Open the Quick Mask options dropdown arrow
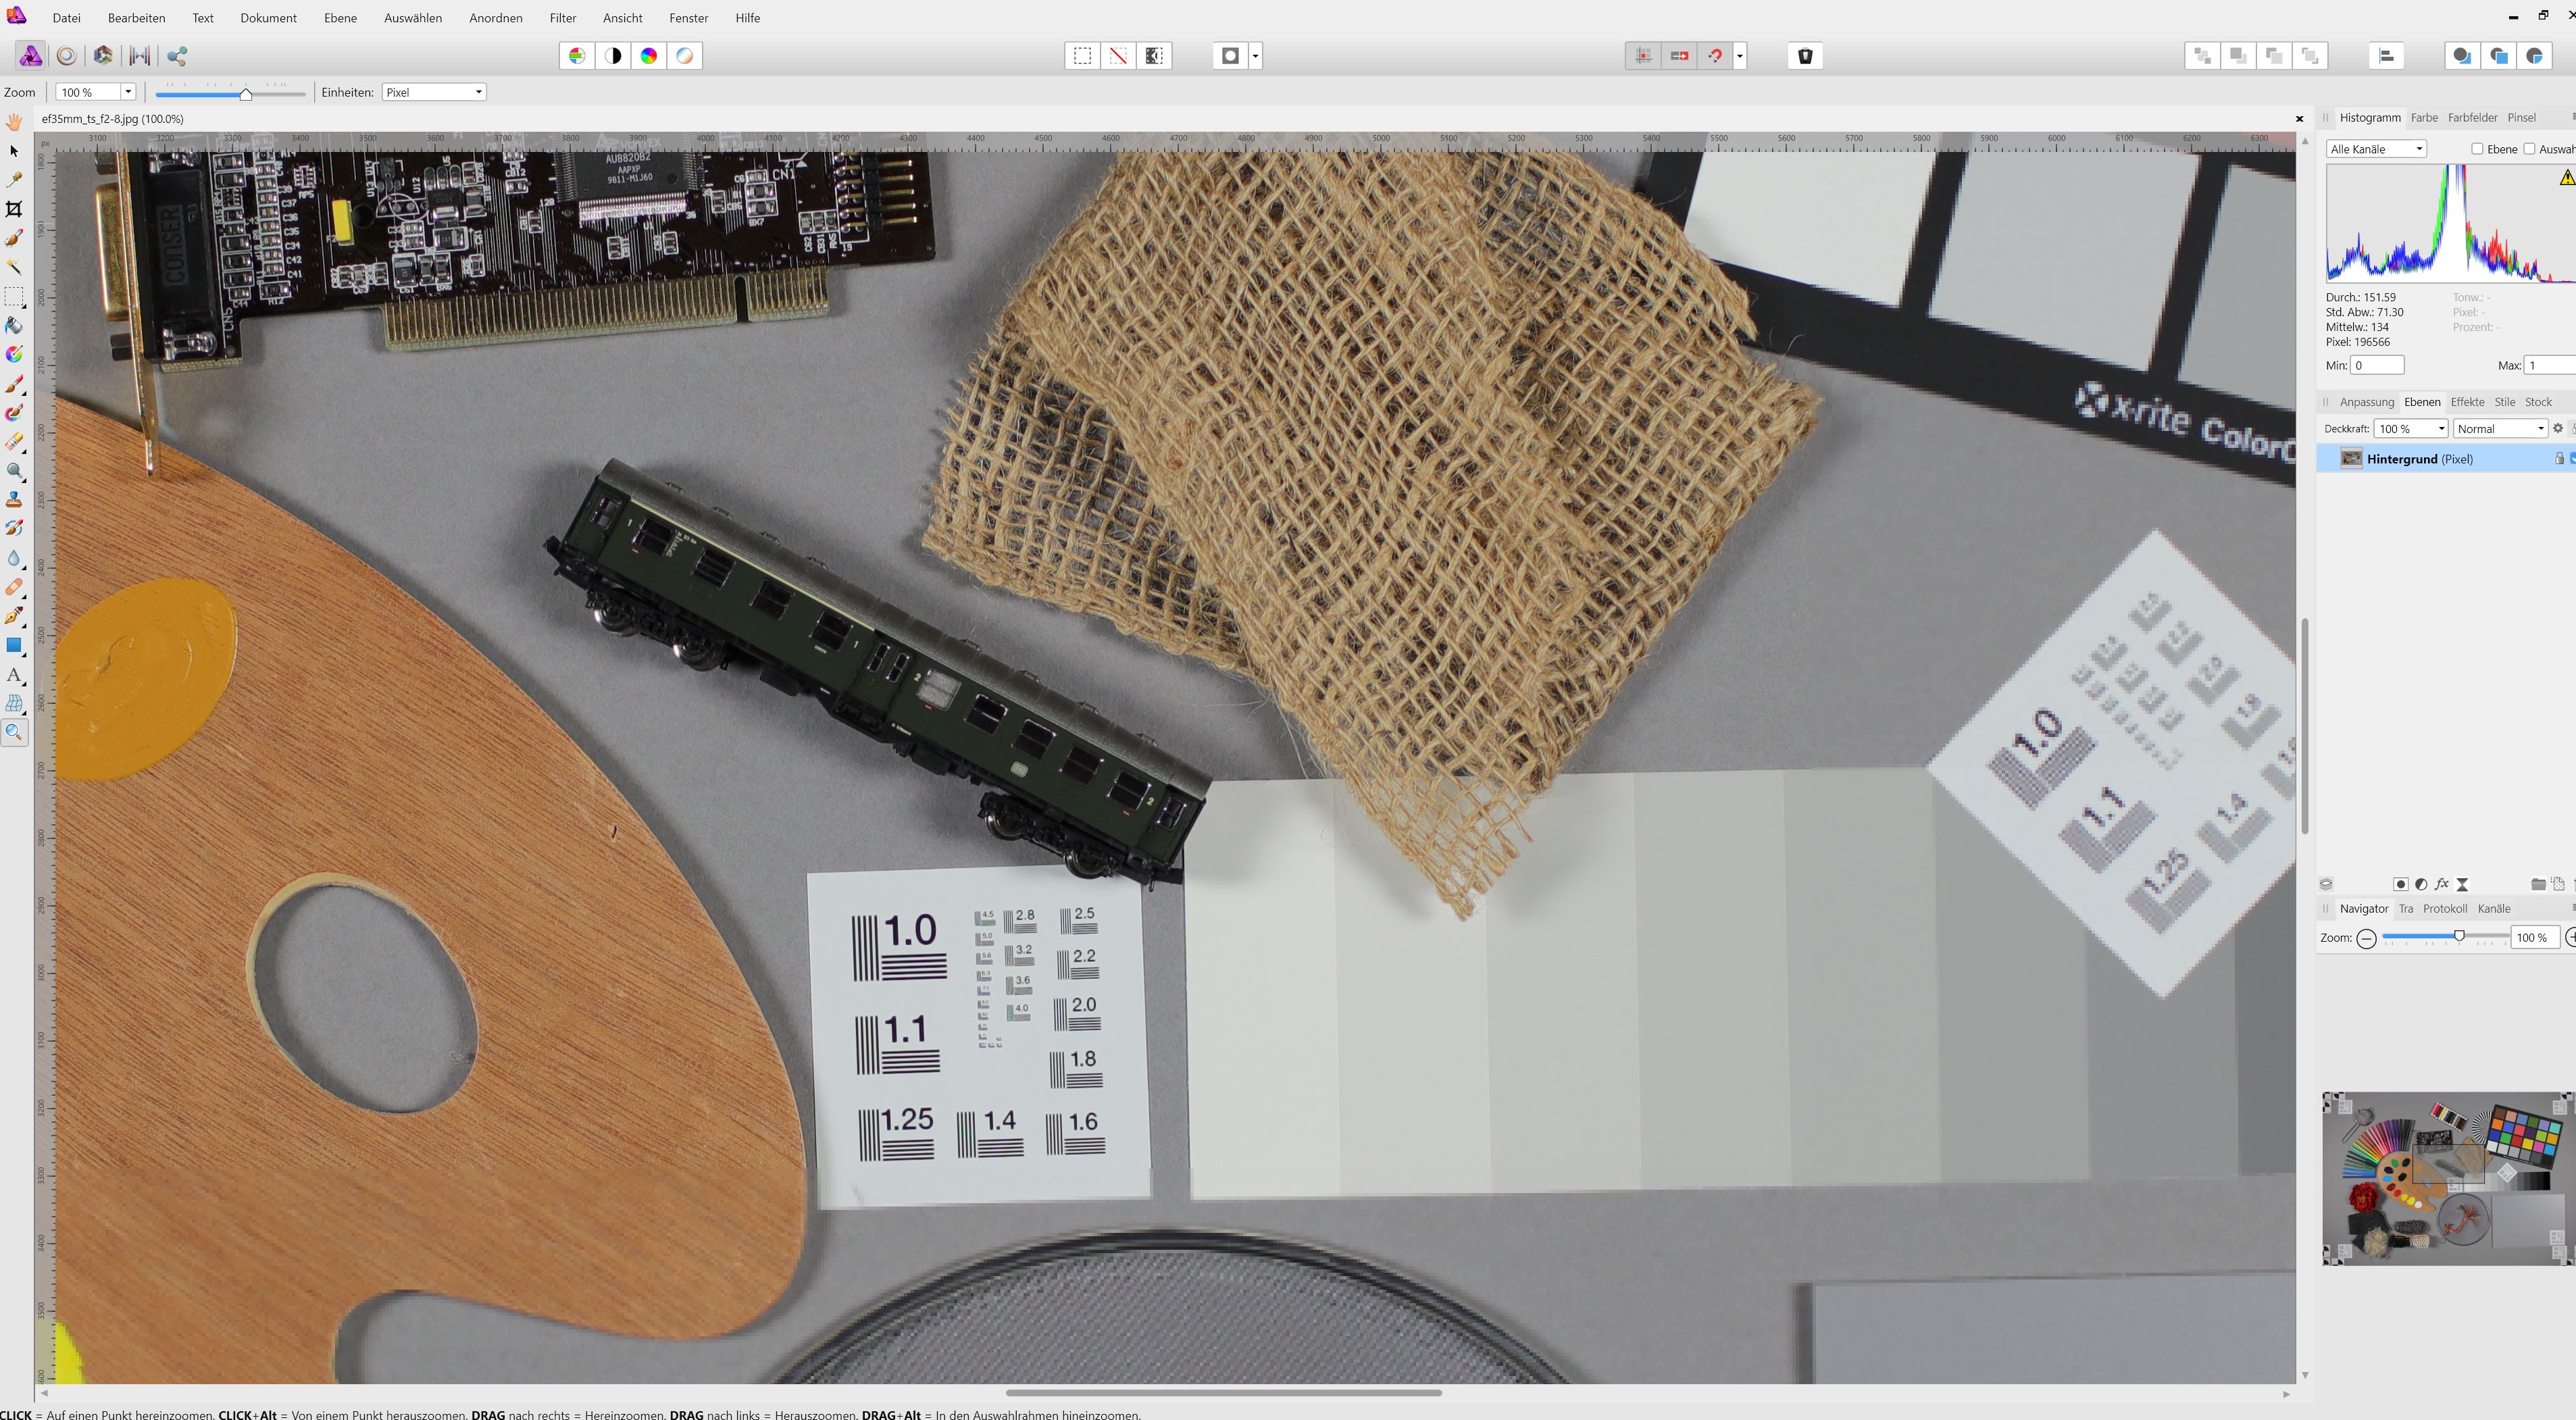This screenshot has height=1420, width=2576. tap(1256, 56)
